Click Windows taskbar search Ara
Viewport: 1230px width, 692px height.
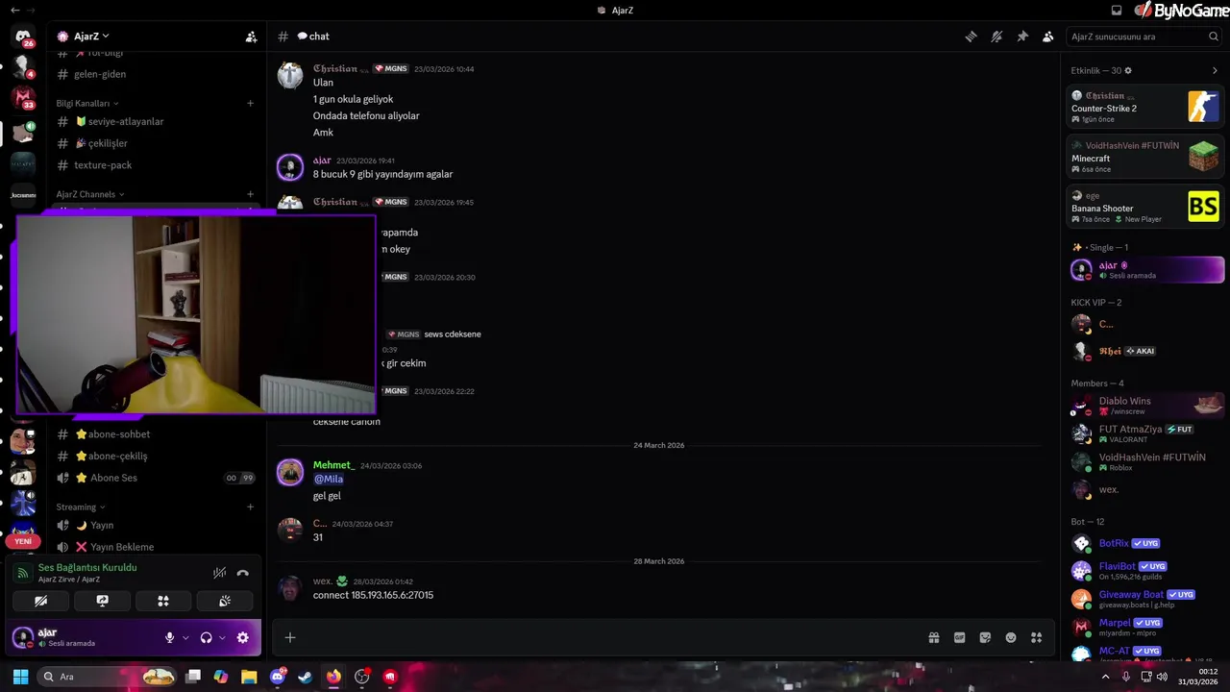click(x=109, y=677)
